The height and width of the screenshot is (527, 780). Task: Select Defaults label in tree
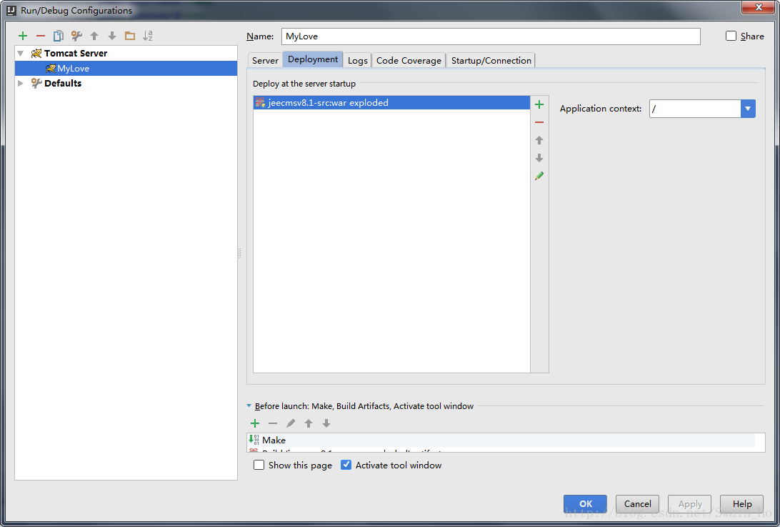coord(63,83)
